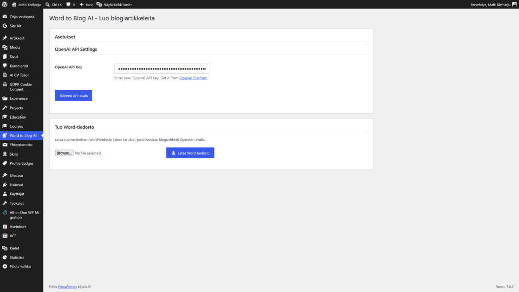519x292 pixels.
Task: Click Tervehdys, Matti Kiviharju account text
Action: click(x=491, y=5)
